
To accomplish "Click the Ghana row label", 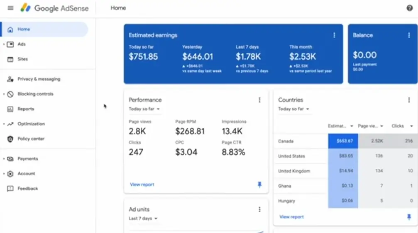I will (284, 186).
